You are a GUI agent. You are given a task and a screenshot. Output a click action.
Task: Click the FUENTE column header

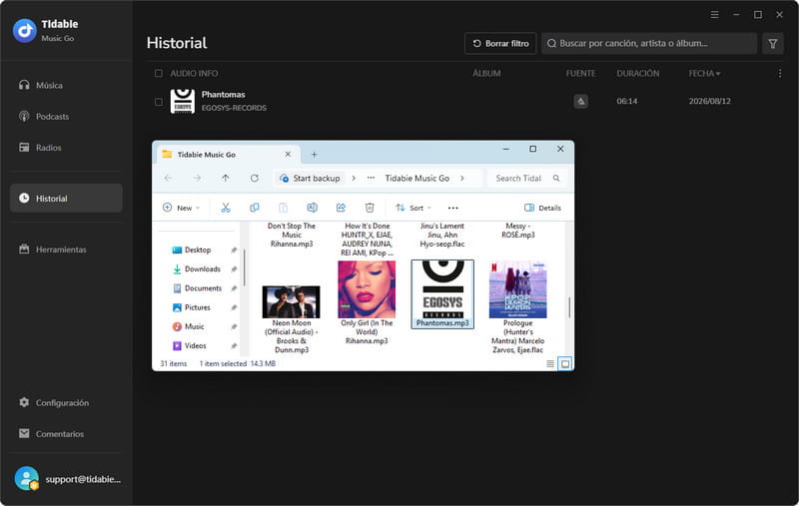(580, 73)
